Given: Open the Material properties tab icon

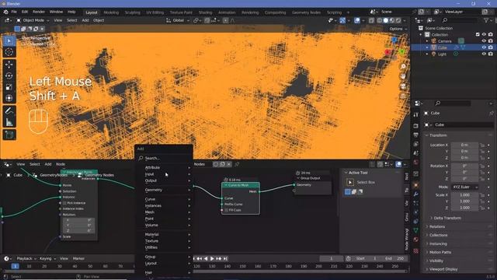Looking at the screenshot, I should click(416, 239).
